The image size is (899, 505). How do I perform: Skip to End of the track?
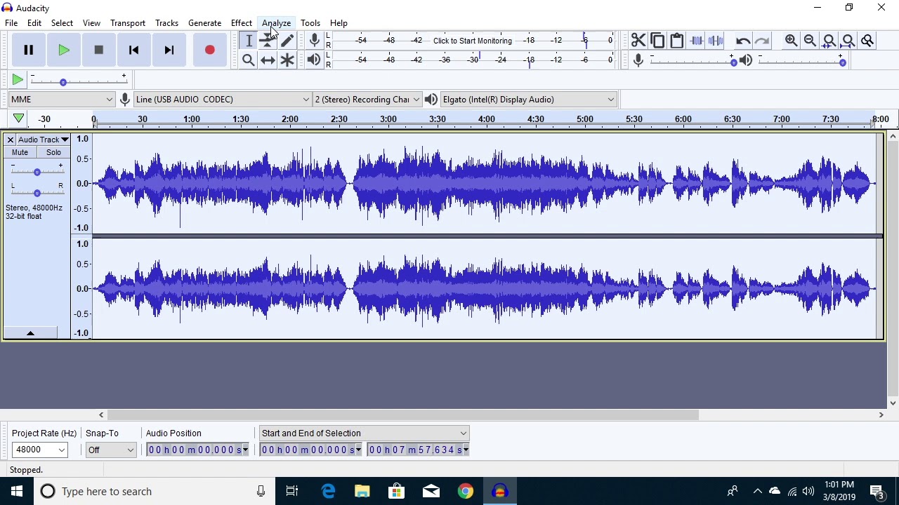click(x=169, y=50)
